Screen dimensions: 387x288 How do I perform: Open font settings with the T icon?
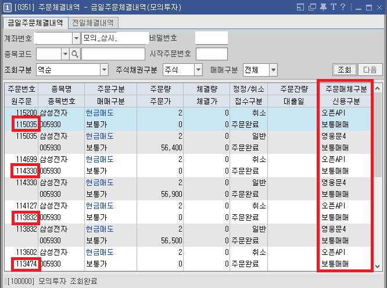click(333, 7)
